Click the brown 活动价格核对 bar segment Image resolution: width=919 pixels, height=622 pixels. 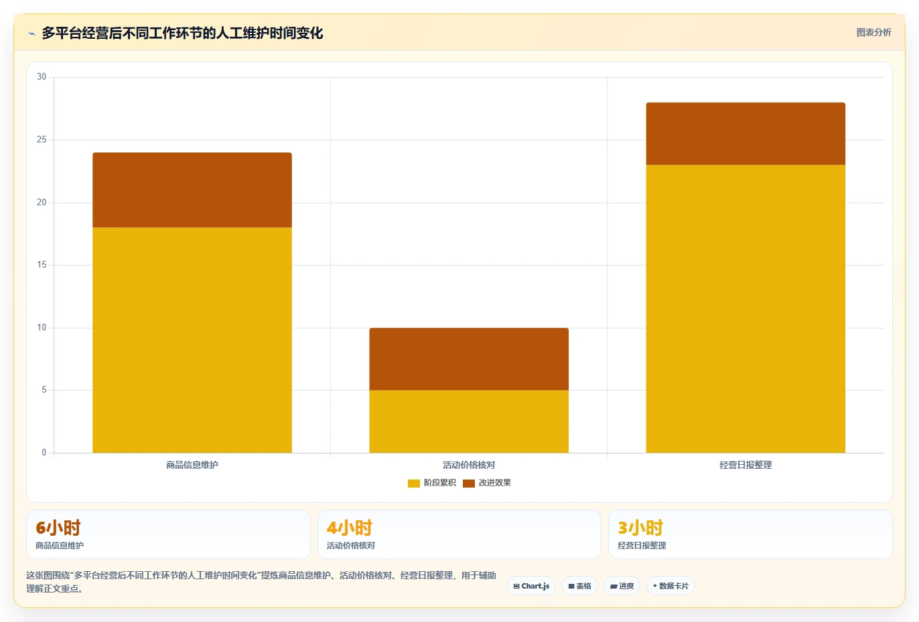point(469,359)
